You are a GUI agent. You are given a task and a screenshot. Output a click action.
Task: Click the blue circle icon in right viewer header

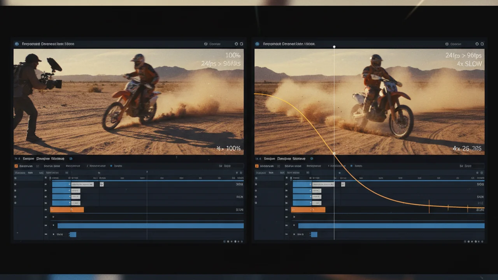[257, 44]
